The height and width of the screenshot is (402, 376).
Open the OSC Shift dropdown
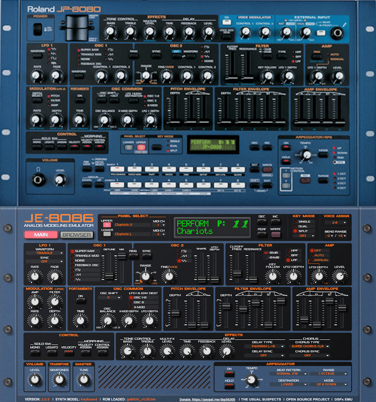[110, 298]
